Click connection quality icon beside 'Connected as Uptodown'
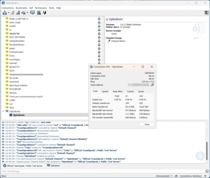This screenshot has width=210, height=178. pyautogui.click(x=176, y=176)
